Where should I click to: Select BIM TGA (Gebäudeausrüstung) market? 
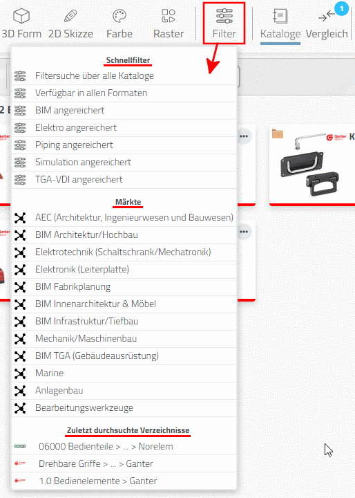point(124,356)
